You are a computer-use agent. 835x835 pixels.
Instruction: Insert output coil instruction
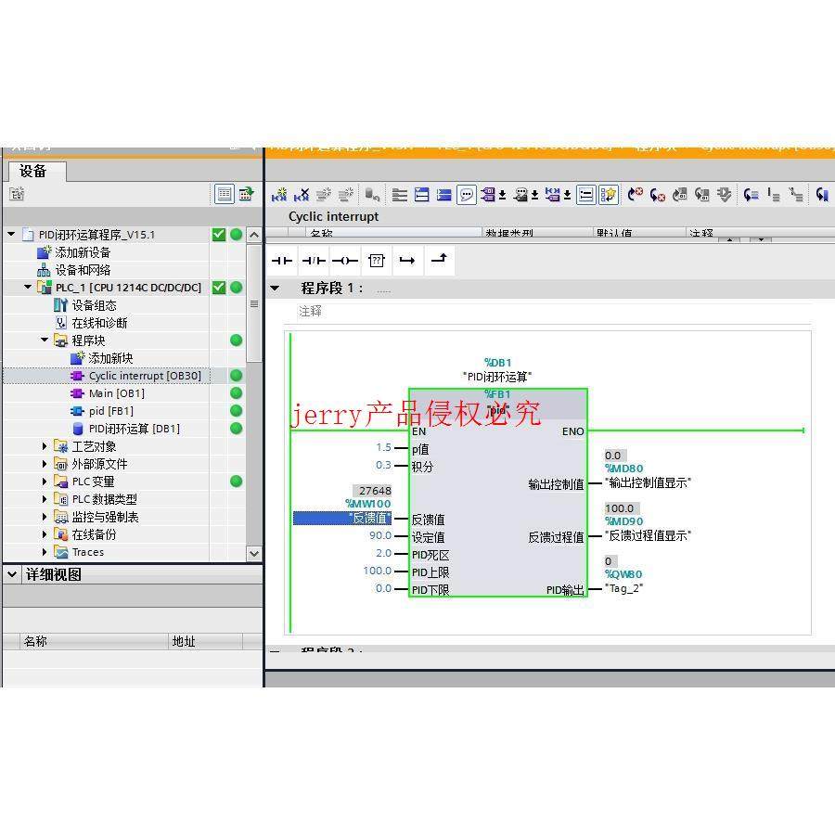click(345, 261)
